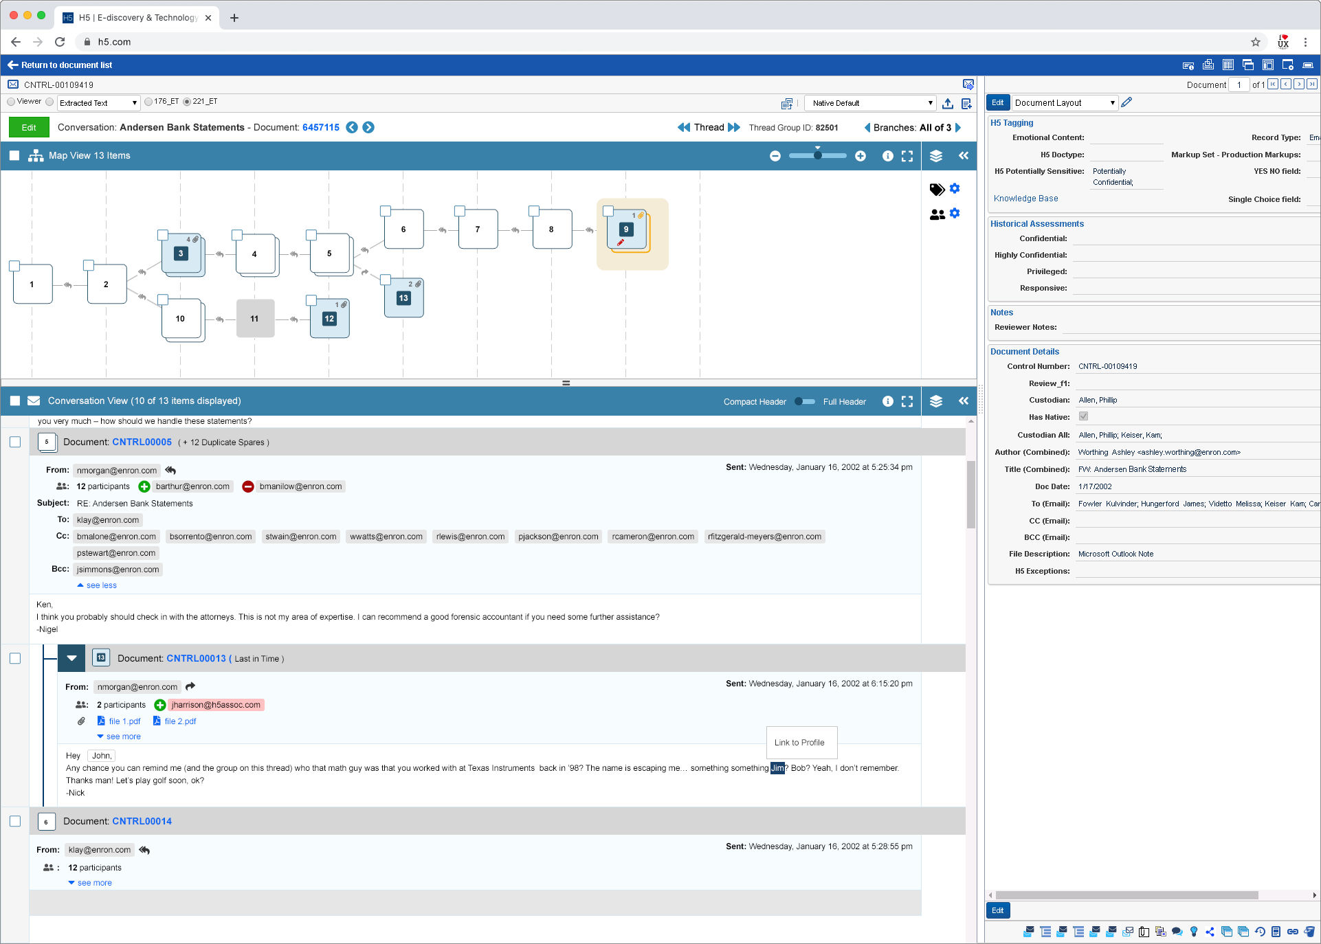
Task: Click top Edit button in coding panel
Action: 998,102
